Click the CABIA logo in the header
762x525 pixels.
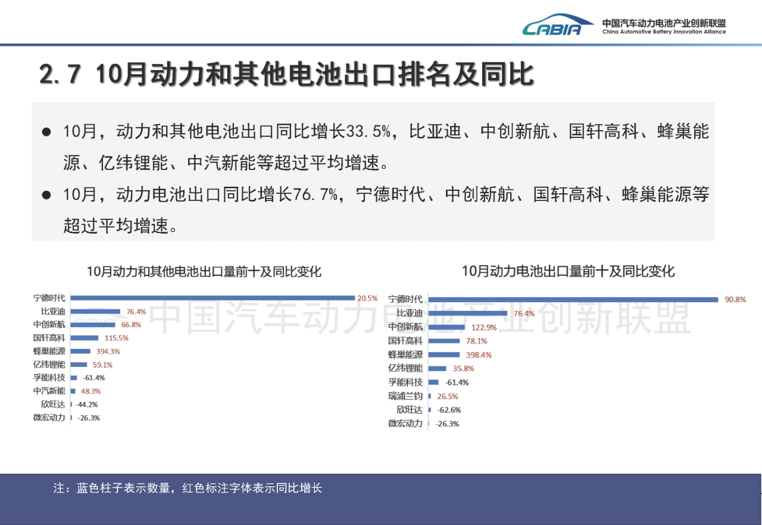(x=557, y=25)
